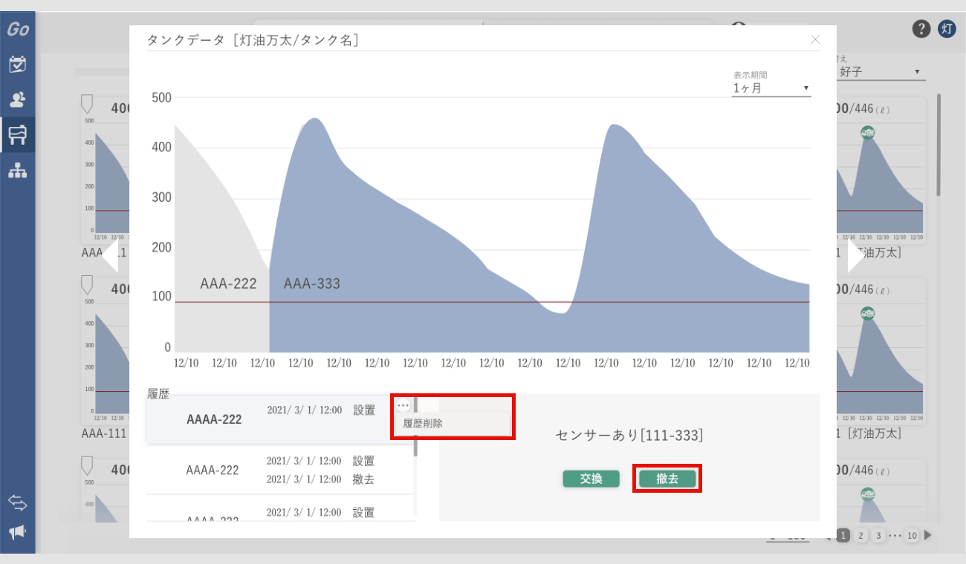Viewport: 966px width, 564px height.
Task: Go to page 10 in pagination
Action: (x=912, y=535)
